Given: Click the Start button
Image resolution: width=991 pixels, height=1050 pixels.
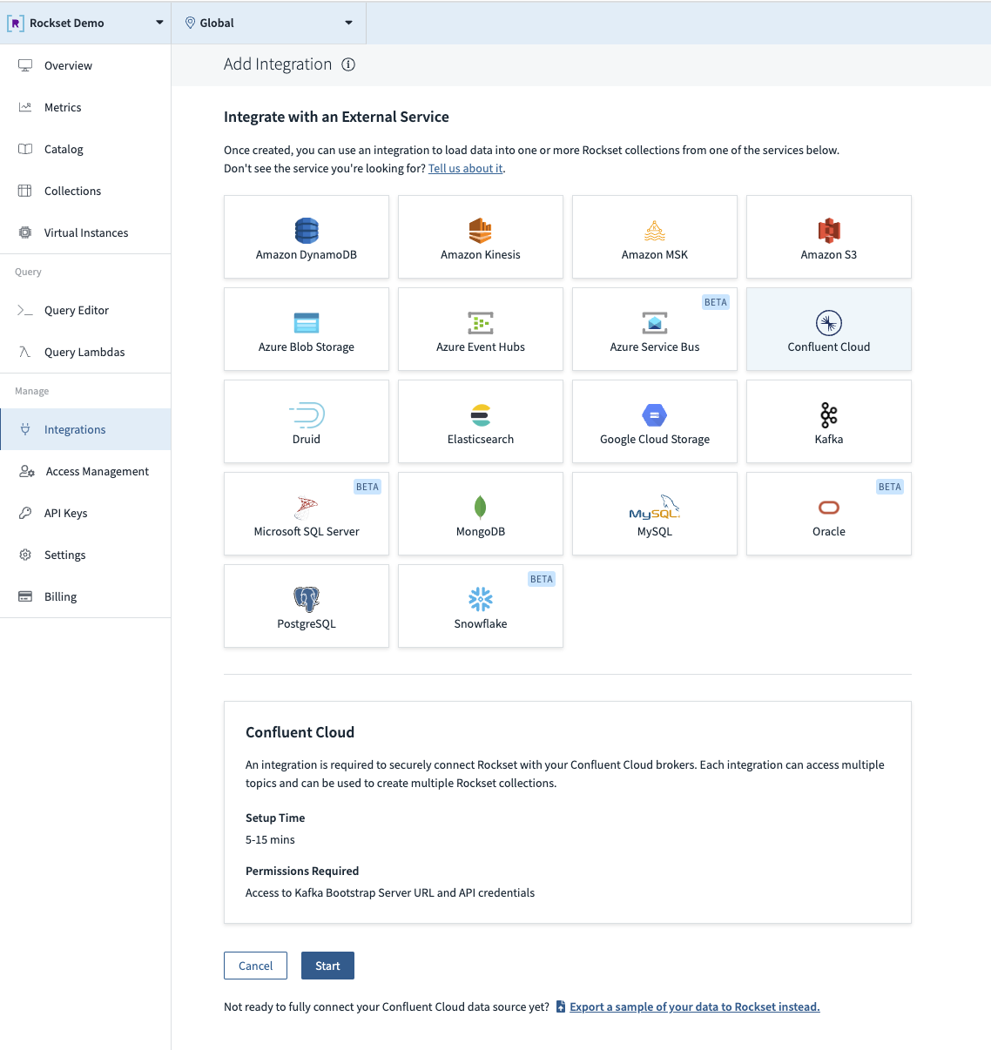Looking at the screenshot, I should (327, 966).
